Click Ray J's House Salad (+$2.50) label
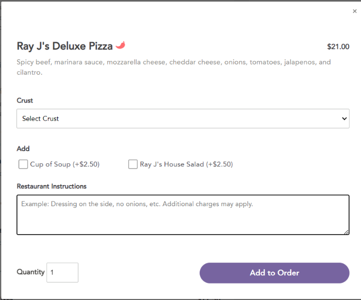This screenshot has width=361, height=300. pyautogui.click(x=186, y=164)
